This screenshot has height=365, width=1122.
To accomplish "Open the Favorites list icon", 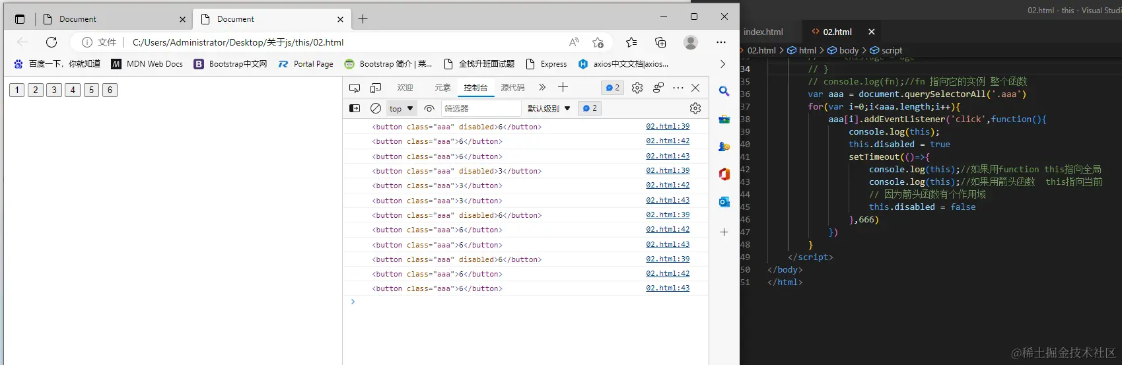I will [631, 42].
